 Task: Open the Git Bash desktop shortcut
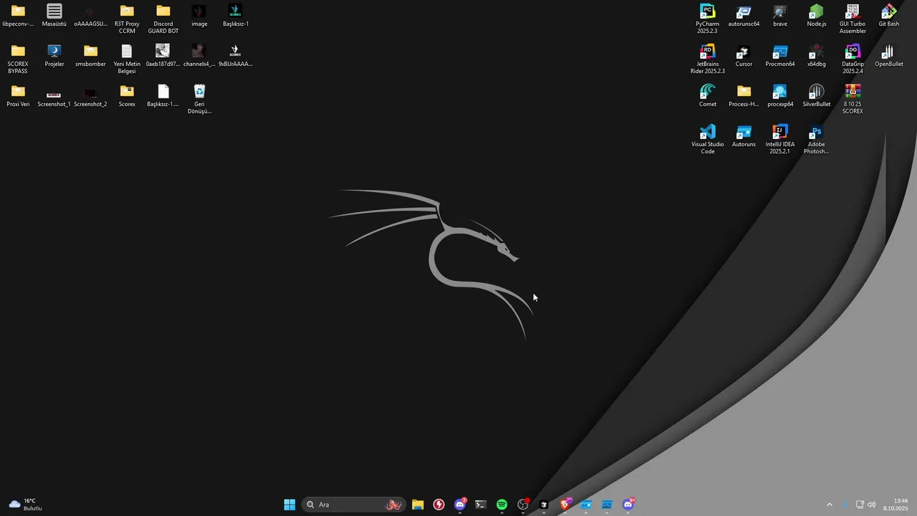coord(888,16)
